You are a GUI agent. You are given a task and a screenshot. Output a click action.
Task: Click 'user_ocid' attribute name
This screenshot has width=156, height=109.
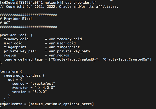[x=13, y=43]
